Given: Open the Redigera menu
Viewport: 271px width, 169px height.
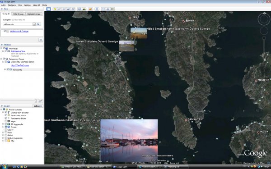Looking at the screenshot, I should pos(12,5).
